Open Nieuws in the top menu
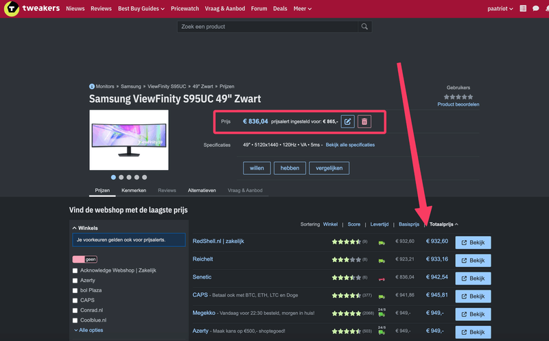This screenshot has width=549, height=341. point(75,8)
